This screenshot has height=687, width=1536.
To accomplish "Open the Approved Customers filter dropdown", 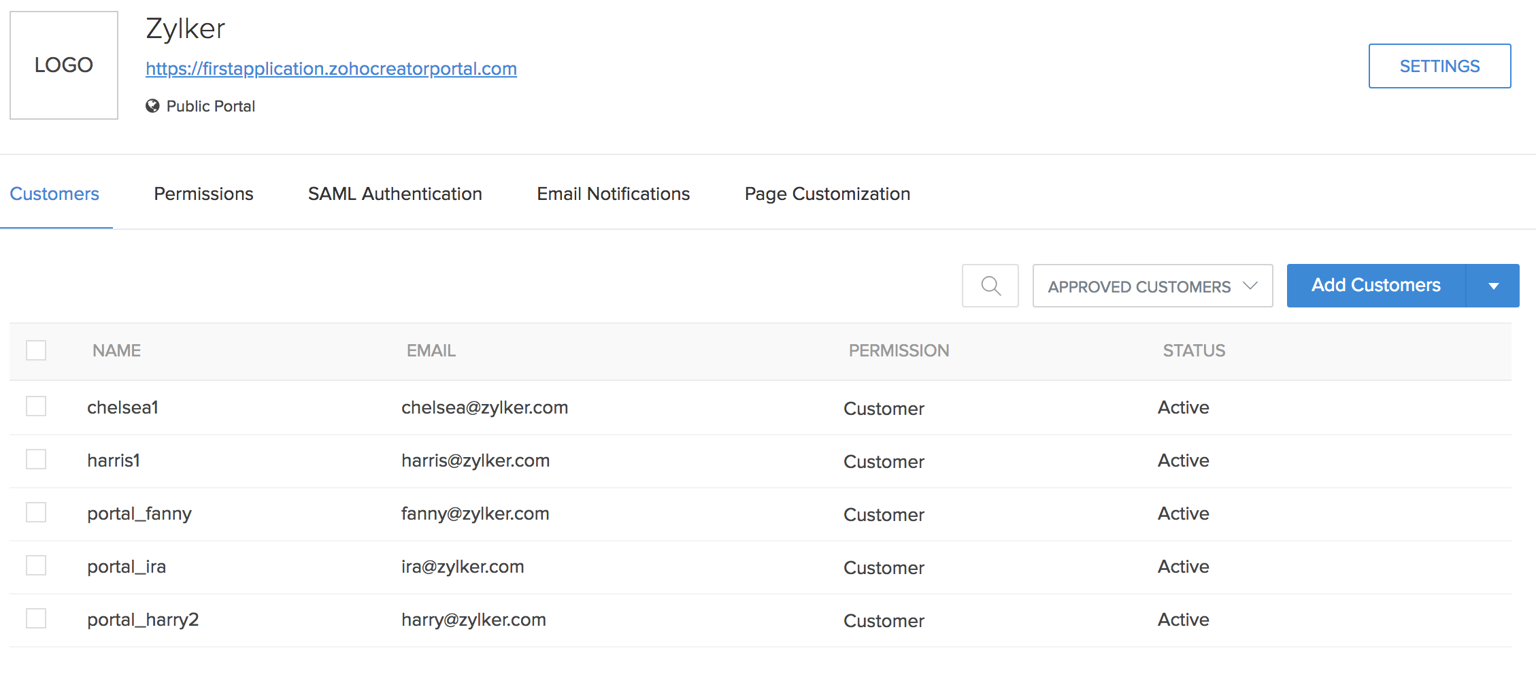I will [1152, 286].
